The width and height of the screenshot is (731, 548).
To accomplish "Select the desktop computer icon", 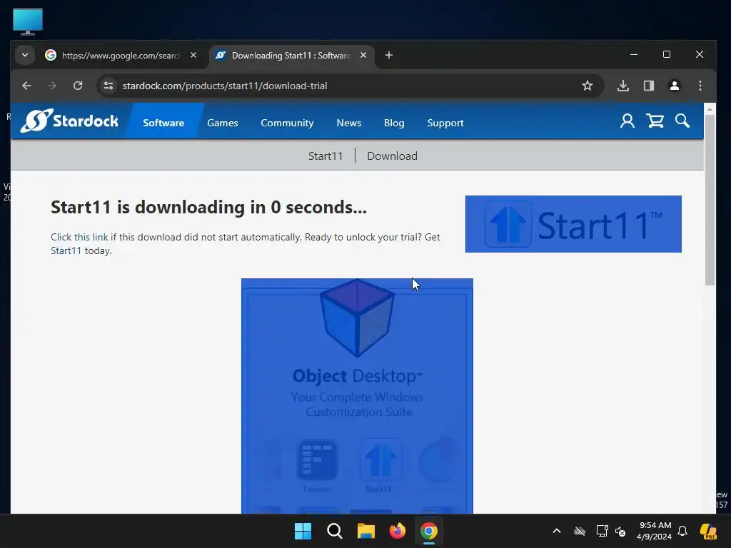I will click(28, 21).
